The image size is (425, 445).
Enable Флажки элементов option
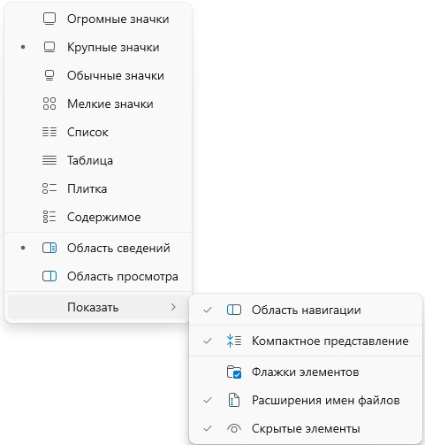tap(306, 372)
